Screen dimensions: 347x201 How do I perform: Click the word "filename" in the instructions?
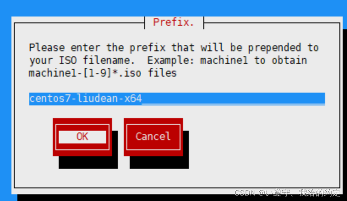109,60
